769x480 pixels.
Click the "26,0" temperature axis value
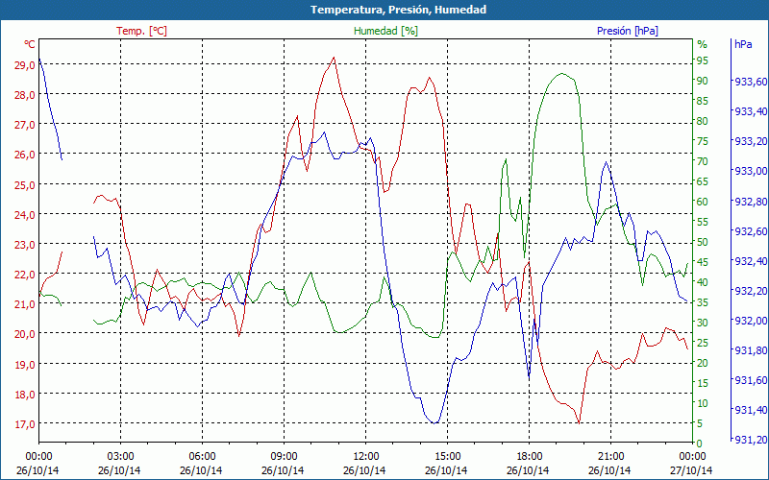[26, 155]
